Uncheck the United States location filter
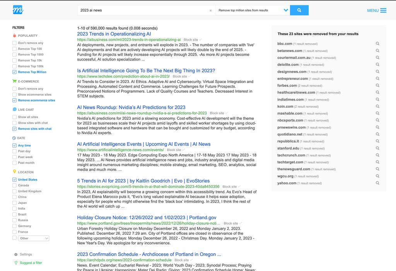396x271 pixels. pyautogui.click(x=14, y=180)
